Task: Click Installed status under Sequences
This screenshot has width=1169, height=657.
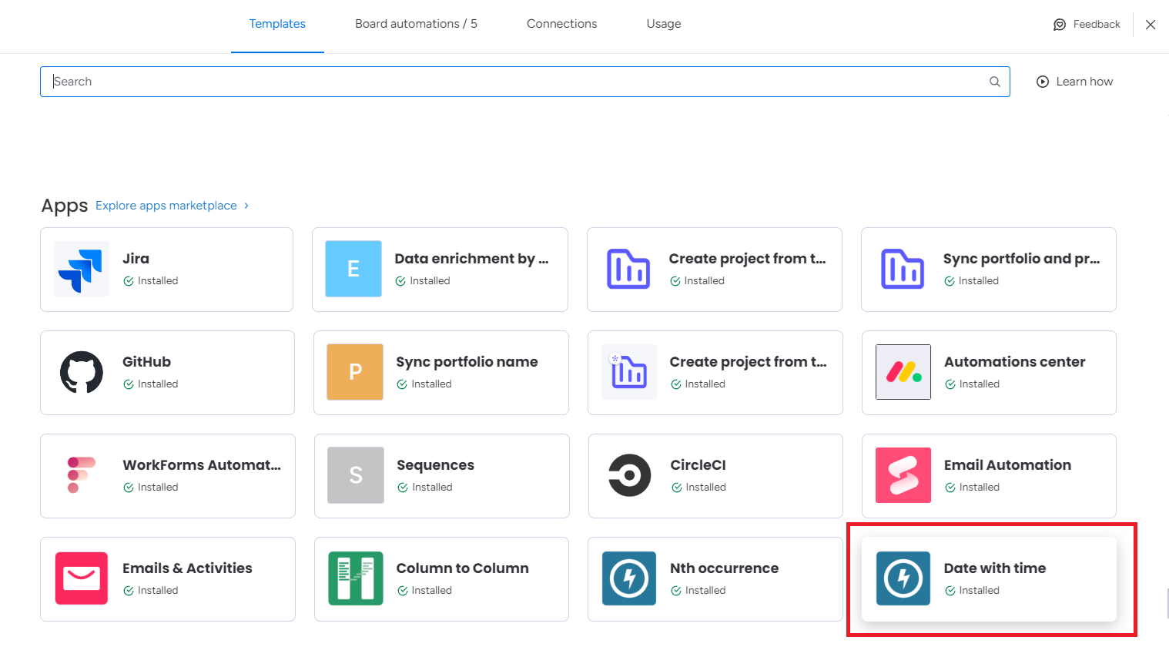Action: (x=425, y=488)
